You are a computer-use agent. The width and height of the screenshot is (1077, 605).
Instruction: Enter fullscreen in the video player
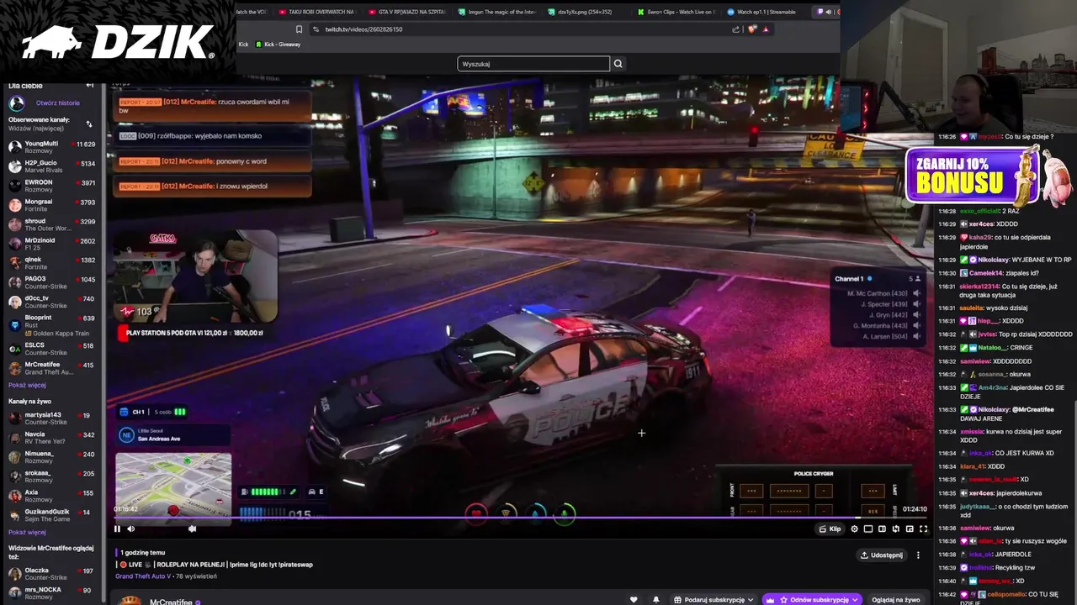[923, 529]
